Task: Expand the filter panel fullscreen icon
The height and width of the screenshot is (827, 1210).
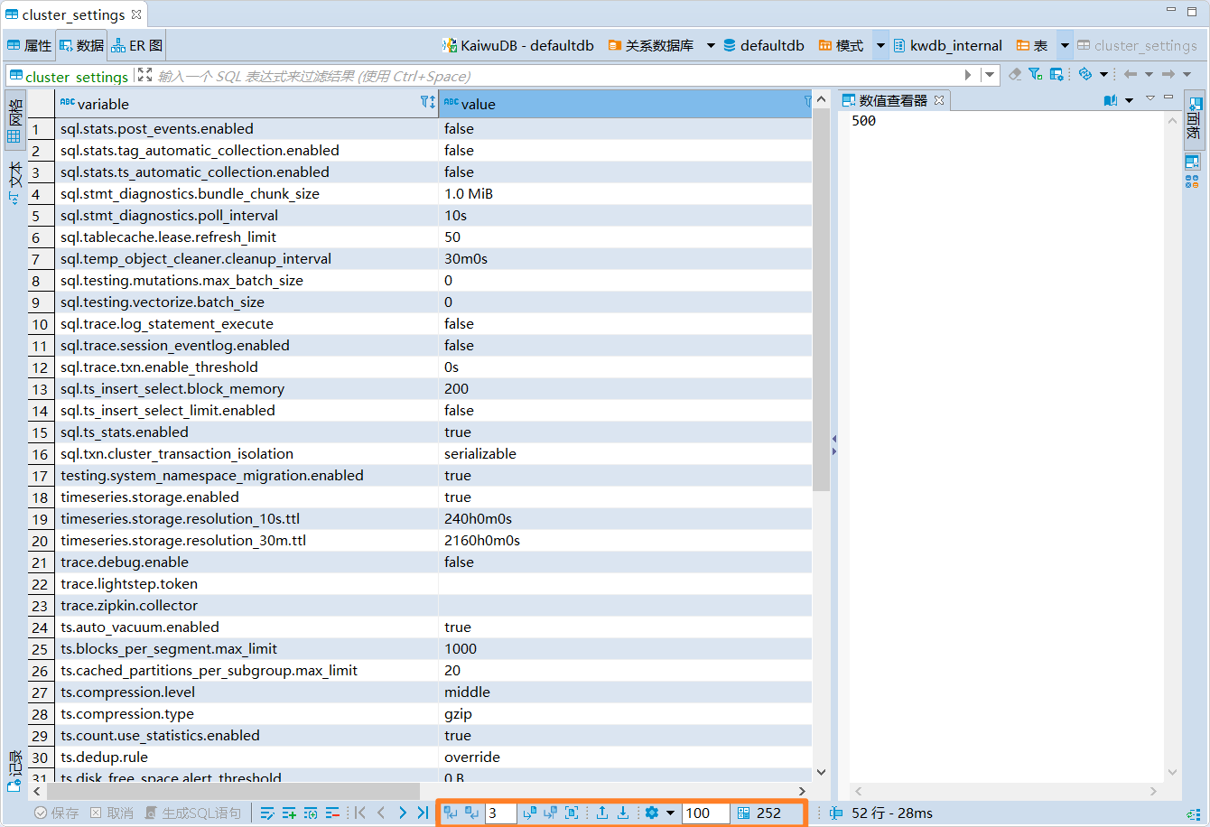Action: 144,74
